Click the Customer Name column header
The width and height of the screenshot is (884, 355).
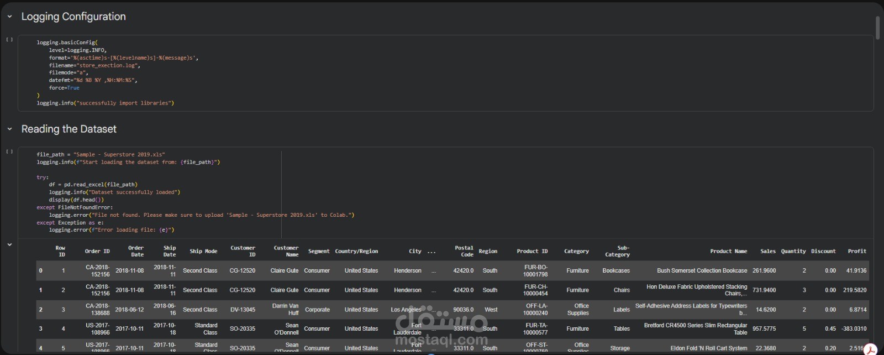pyautogui.click(x=286, y=251)
